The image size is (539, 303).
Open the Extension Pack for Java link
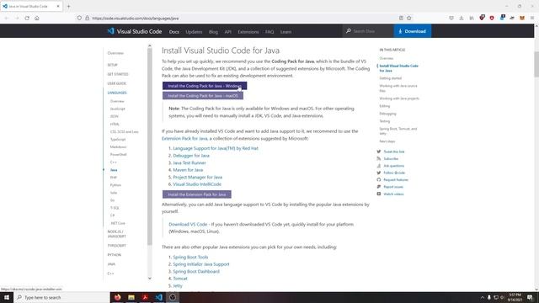[184, 138]
